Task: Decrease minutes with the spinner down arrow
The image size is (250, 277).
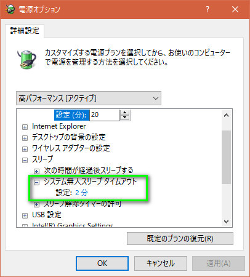Action: [x=125, y=118]
